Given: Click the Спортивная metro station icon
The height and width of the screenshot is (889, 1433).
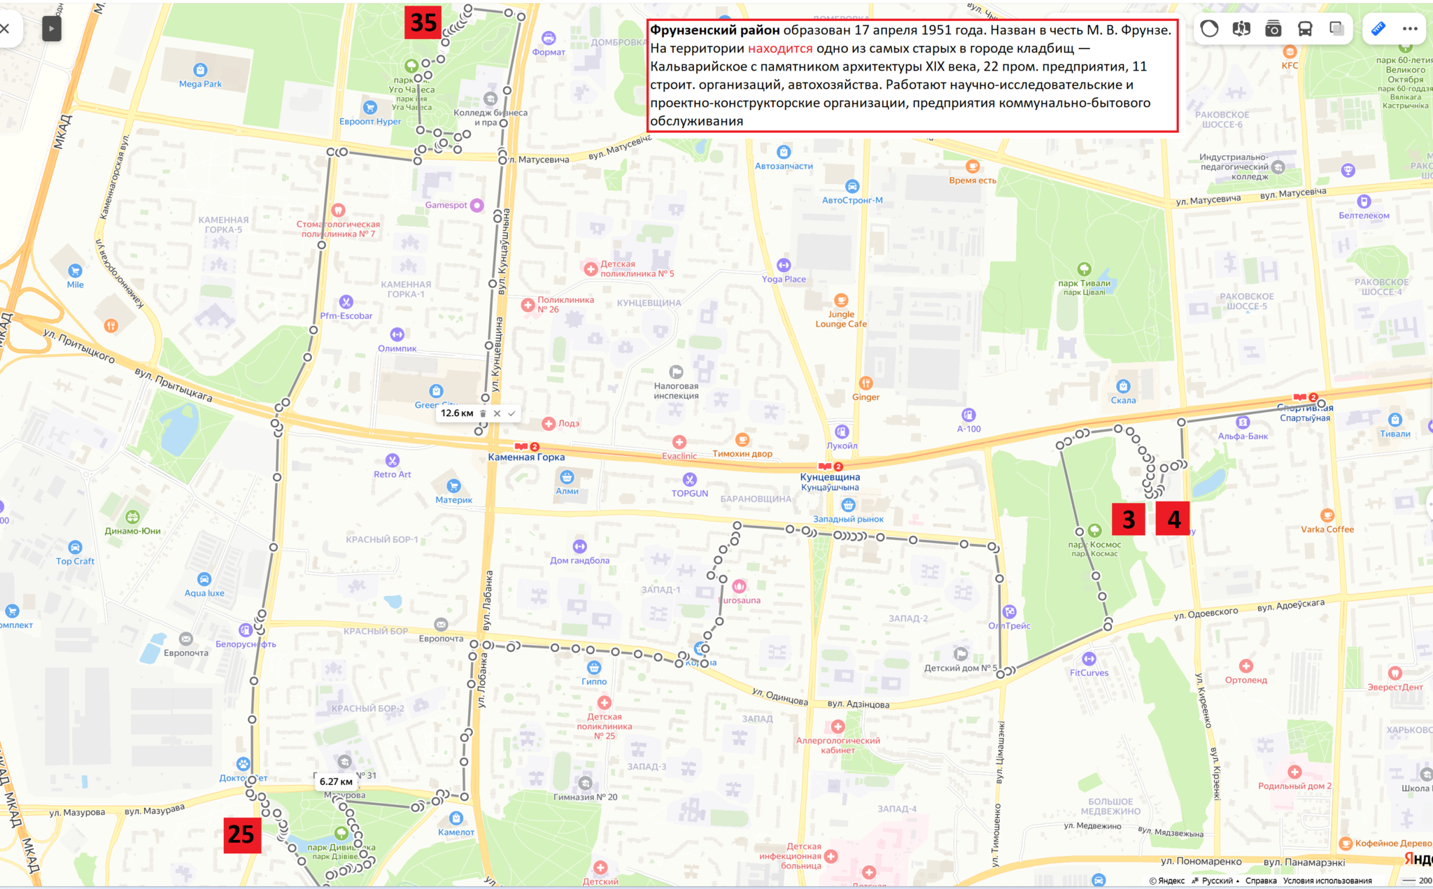Looking at the screenshot, I should [1300, 397].
